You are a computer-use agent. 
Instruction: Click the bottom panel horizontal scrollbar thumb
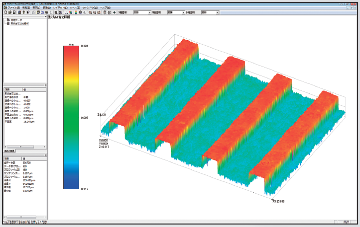[x=21, y=217]
